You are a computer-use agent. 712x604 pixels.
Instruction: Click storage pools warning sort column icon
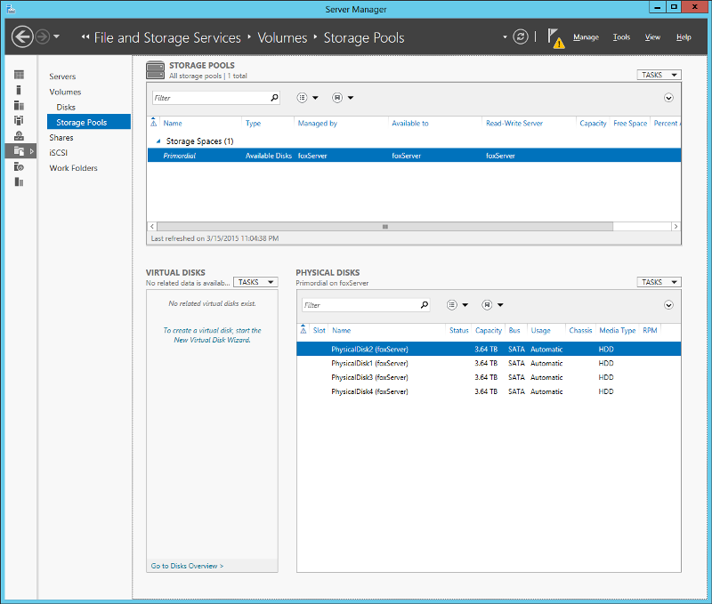point(153,123)
